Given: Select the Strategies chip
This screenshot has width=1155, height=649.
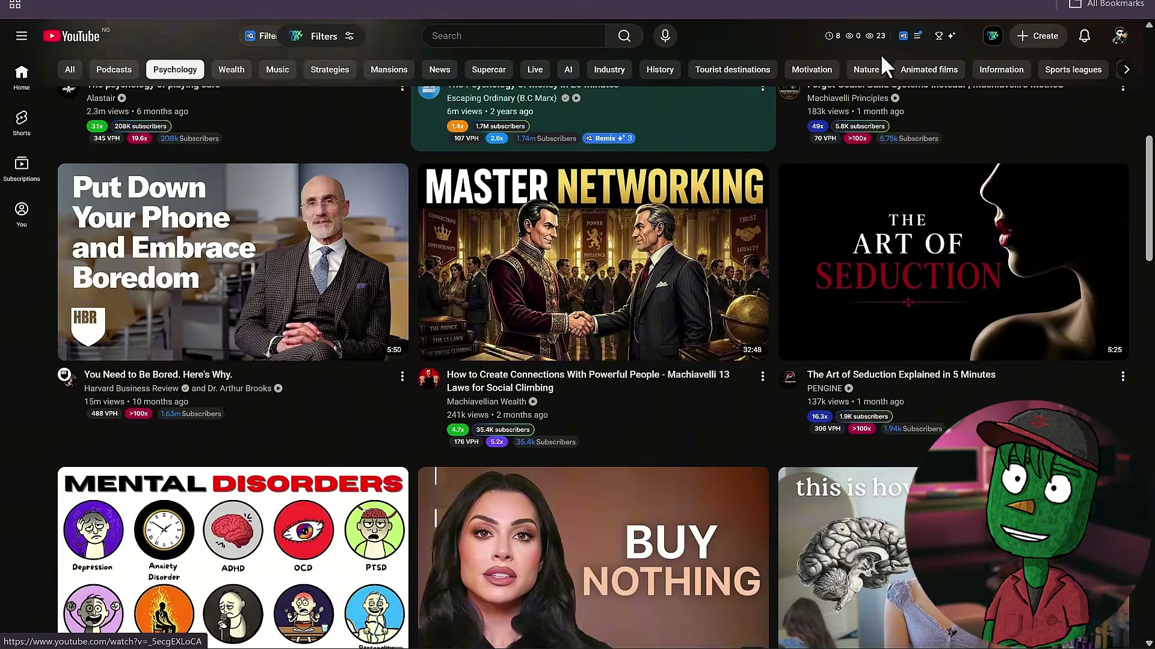Looking at the screenshot, I should [x=330, y=70].
